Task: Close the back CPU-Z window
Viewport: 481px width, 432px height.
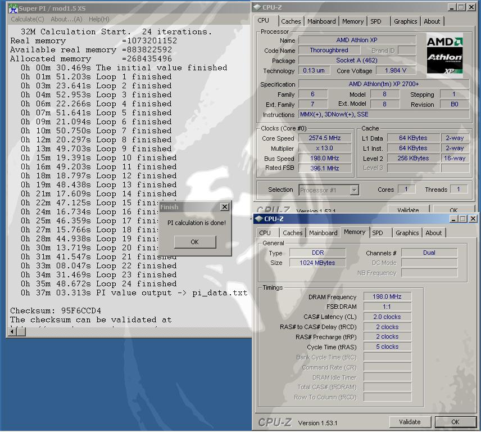Action: (x=471, y=7)
